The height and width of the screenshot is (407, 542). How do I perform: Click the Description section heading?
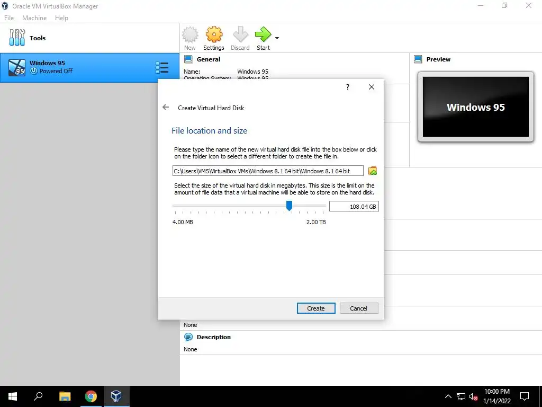pyautogui.click(x=214, y=337)
